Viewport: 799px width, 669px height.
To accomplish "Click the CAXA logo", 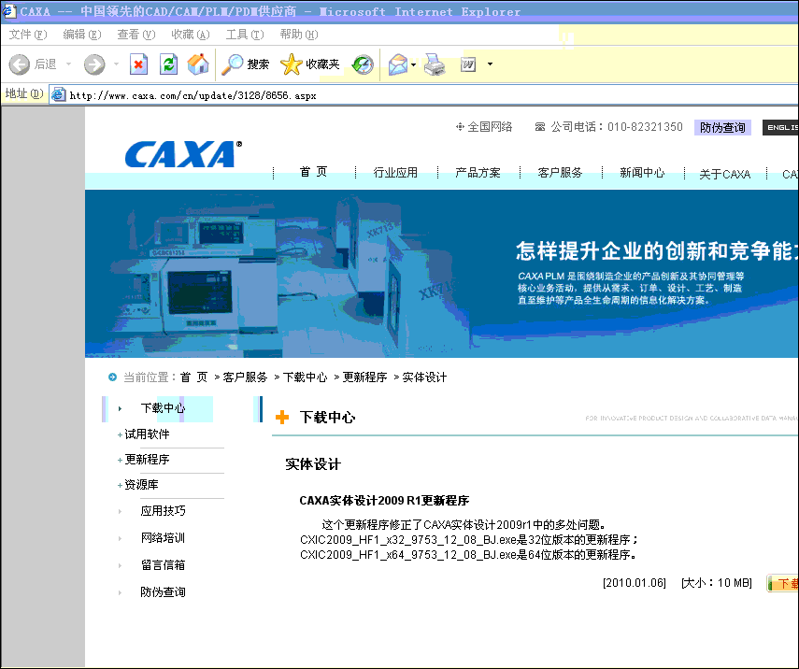I will pyautogui.click(x=183, y=154).
